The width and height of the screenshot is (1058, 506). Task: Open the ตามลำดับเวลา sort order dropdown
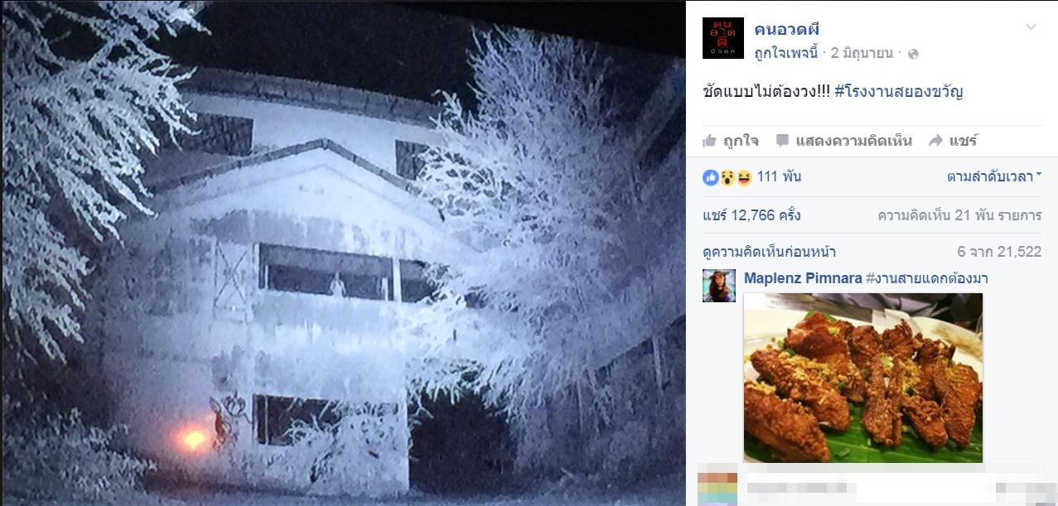click(993, 176)
